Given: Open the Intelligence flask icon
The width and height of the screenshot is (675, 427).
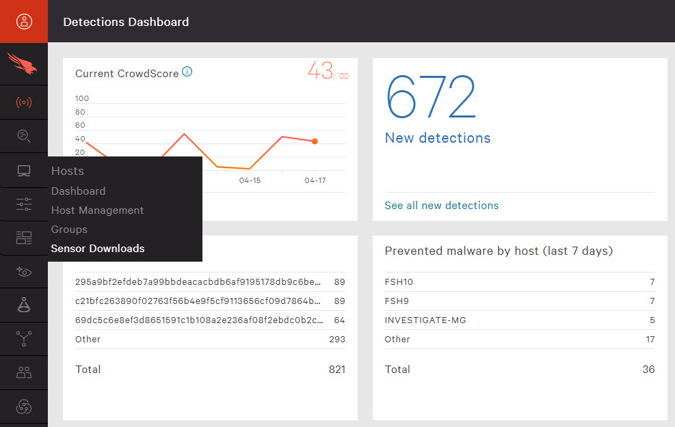Looking at the screenshot, I should pos(23,305).
